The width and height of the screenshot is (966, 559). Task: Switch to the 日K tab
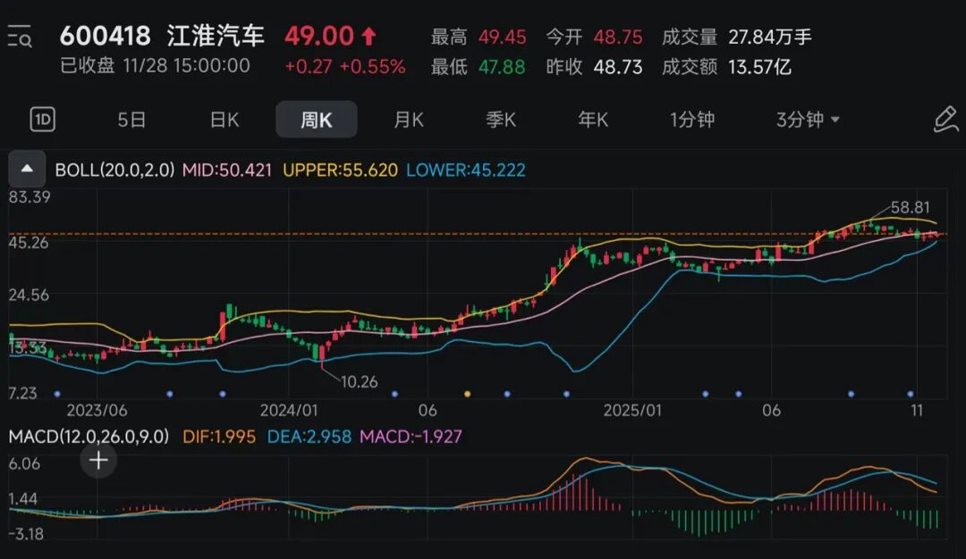tap(225, 120)
